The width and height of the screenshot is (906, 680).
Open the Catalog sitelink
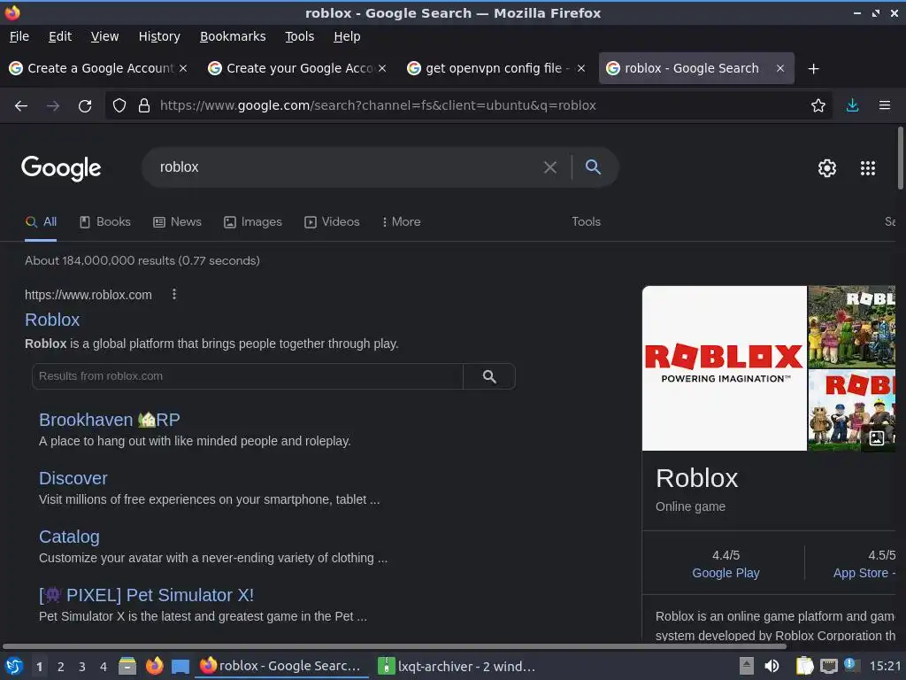[69, 537]
